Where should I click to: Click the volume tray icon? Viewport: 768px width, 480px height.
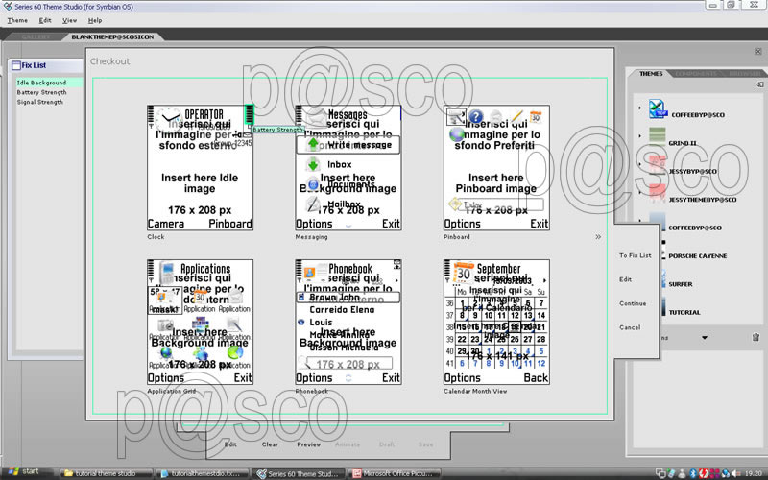(x=734, y=473)
